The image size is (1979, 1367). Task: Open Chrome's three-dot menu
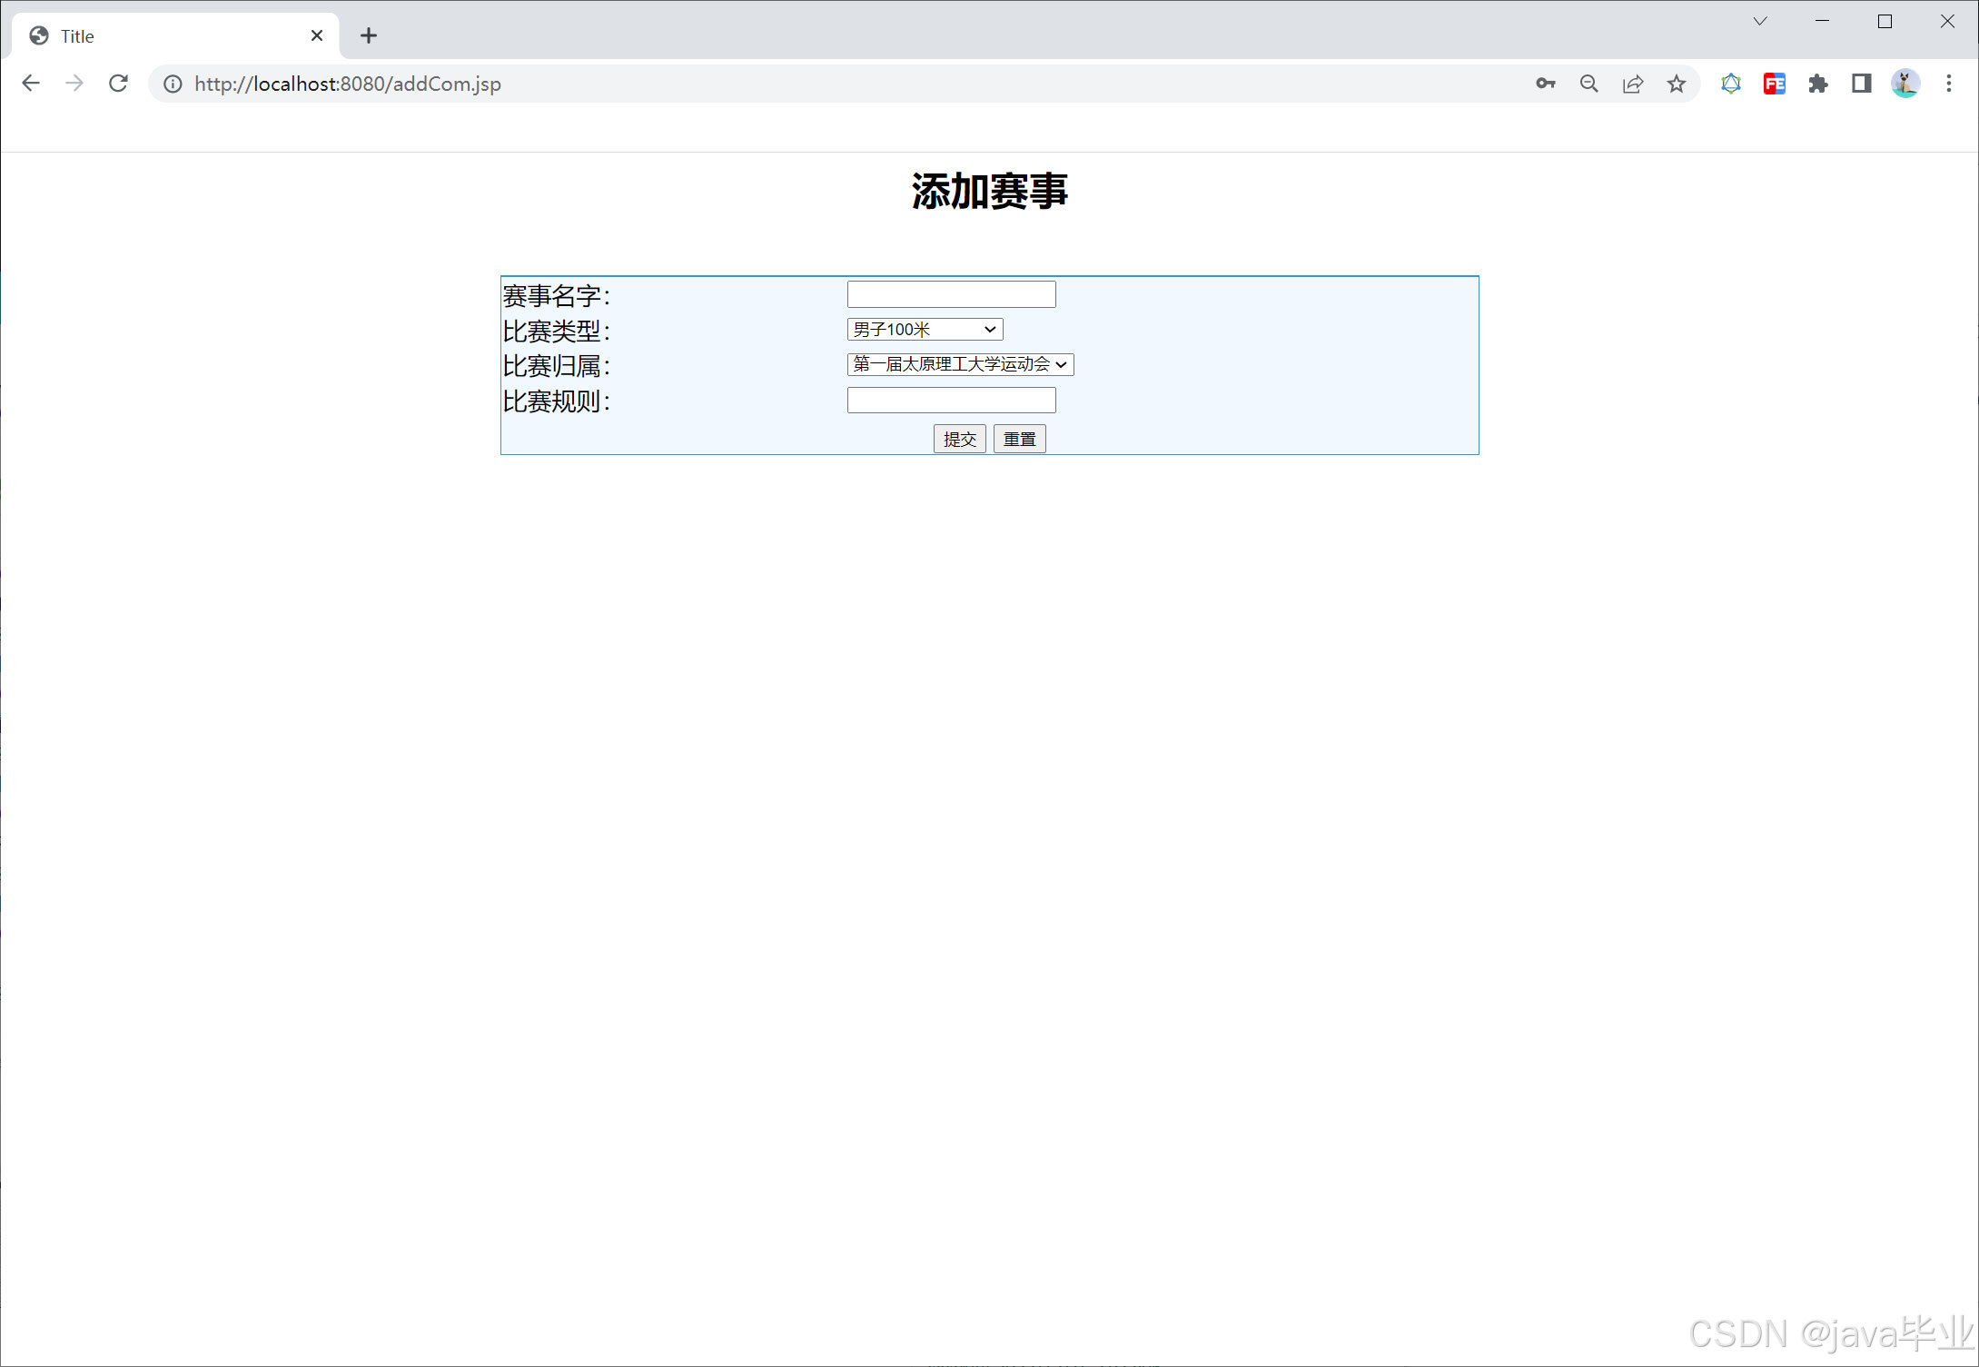pyautogui.click(x=1949, y=84)
